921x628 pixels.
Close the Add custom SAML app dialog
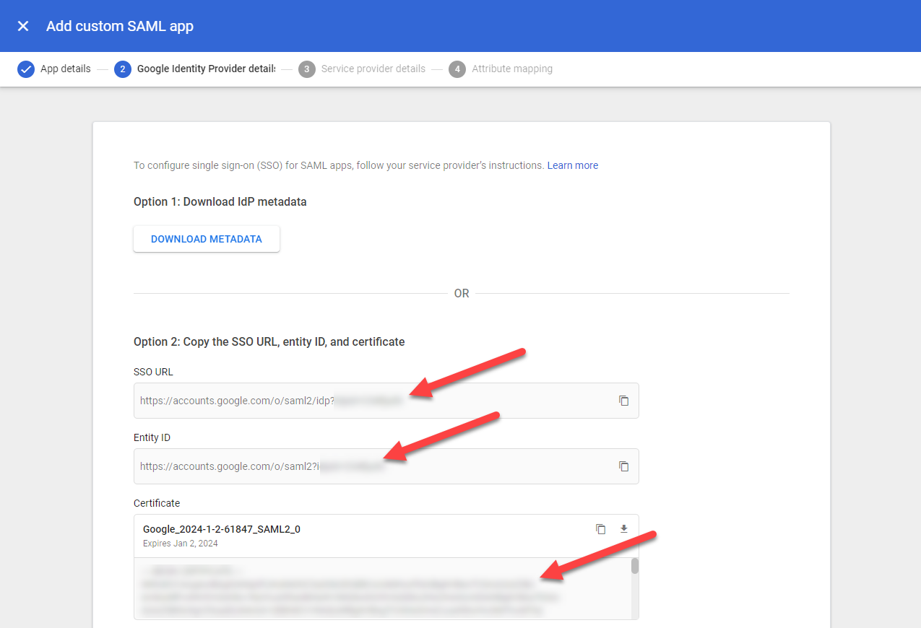23,26
